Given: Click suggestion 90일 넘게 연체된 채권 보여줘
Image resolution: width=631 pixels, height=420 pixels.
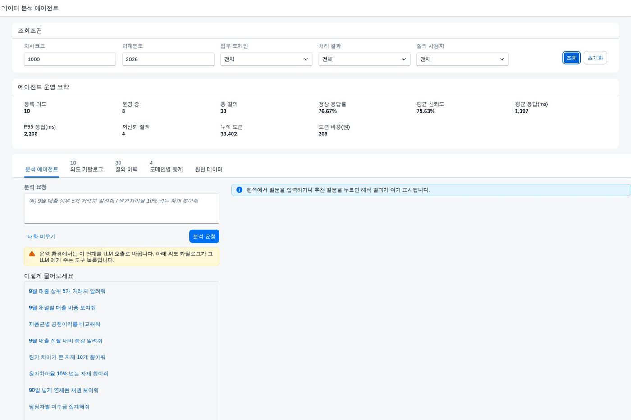Looking at the screenshot, I should click(x=64, y=390).
